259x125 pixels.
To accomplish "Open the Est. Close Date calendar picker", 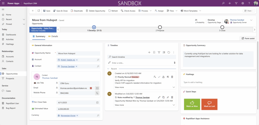I will pyautogui.click(x=97, y=103).
